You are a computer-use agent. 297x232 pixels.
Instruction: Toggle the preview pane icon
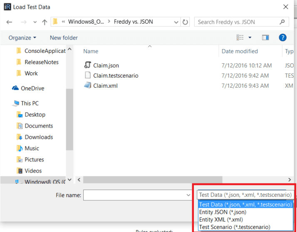(265, 38)
